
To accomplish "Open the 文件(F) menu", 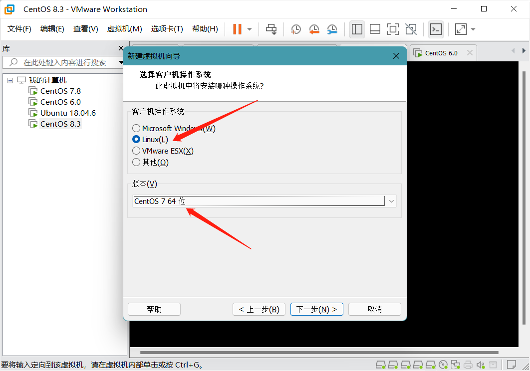I will point(19,29).
